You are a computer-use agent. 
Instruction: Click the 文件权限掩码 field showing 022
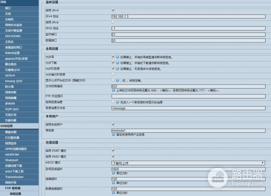[x=188, y=86]
